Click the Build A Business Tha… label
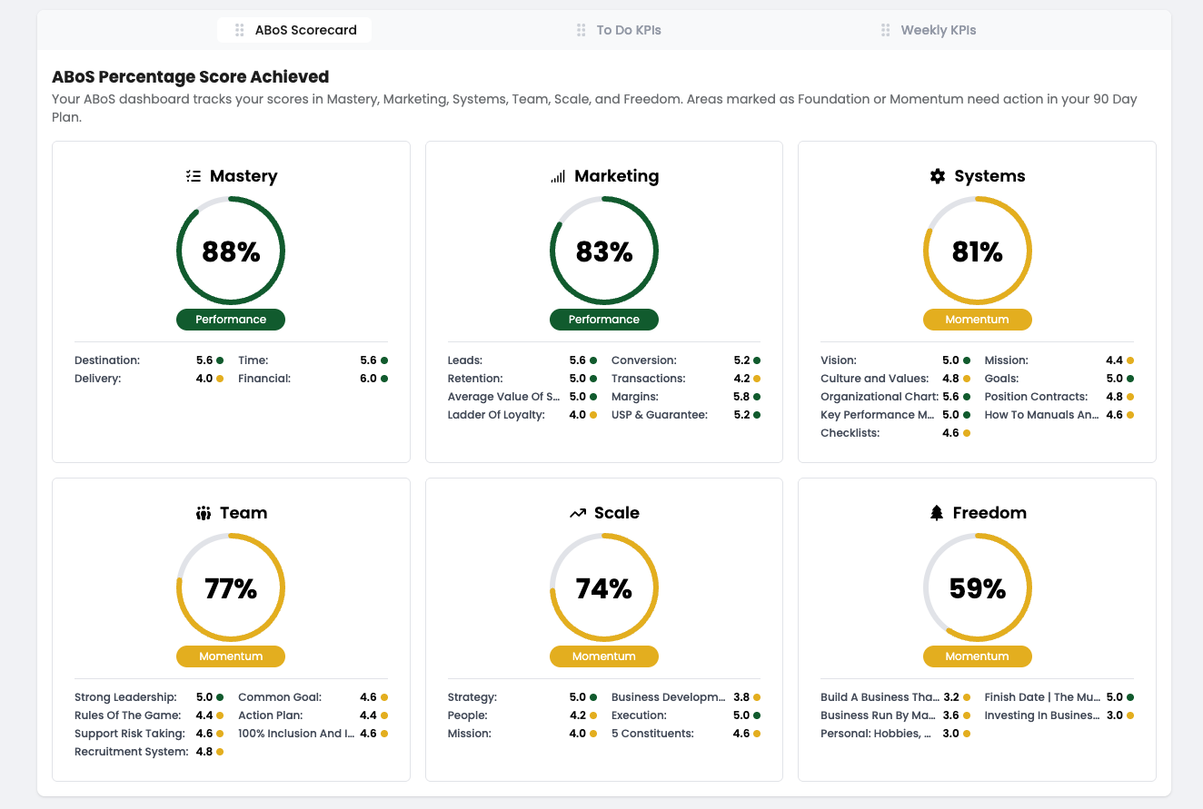1203x809 pixels. [880, 697]
